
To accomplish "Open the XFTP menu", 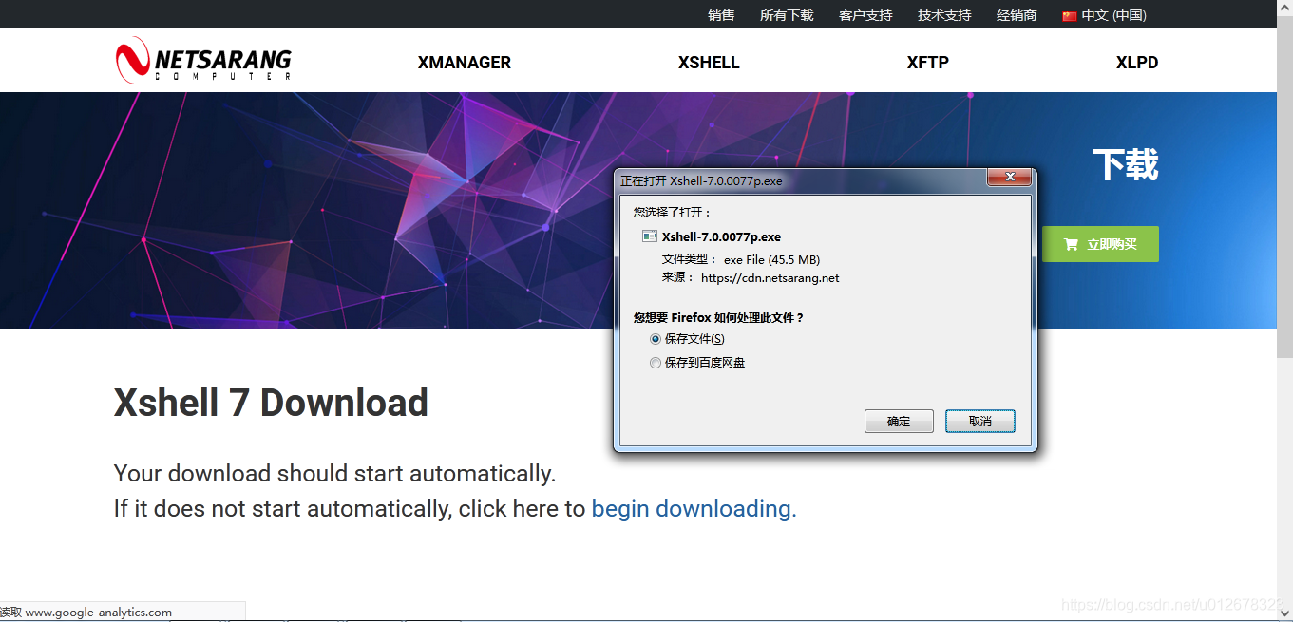I will point(926,62).
